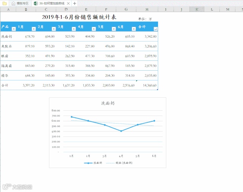The image size is (243, 192).
Task: Select the 1月 data point on line
Action: pyautogui.click(x=71, y=117)
